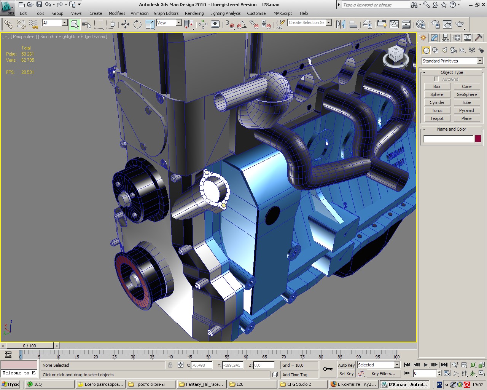Image resolution: width=487 pixels, height=390 pixels.
Task: Open the Material Editor
Action: point(420,24)
